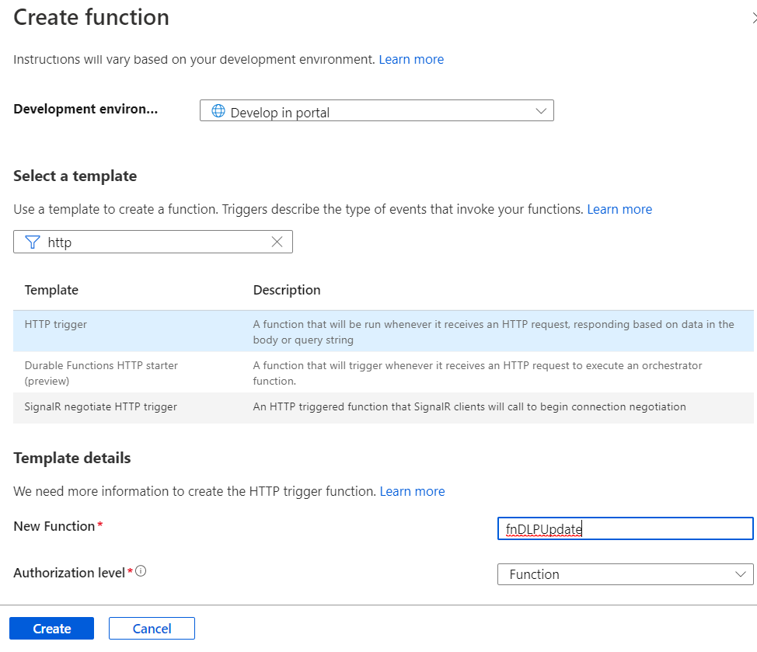
Task: Click the Description column header
Action: click(x=287, y=290)
